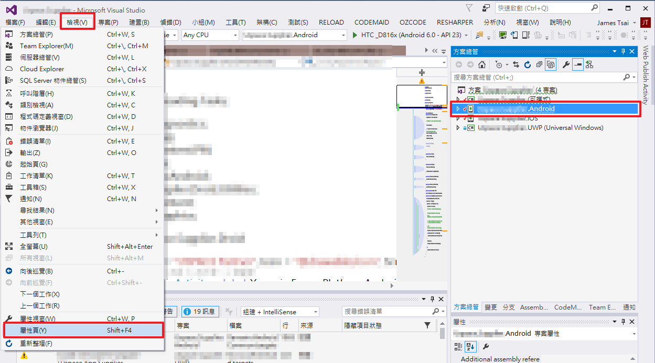Viewport: 655px width, 363px height.
Task: Switch to CodeM... tab
Action: click(x=568, y=307)
